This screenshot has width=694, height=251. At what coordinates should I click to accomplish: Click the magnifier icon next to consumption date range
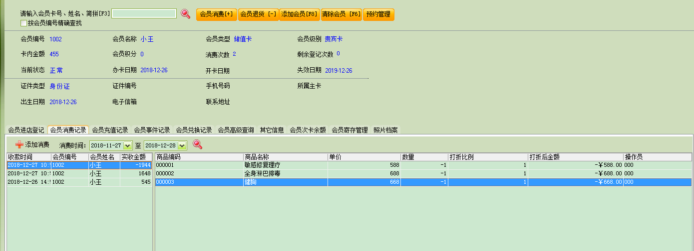point(197,144)
